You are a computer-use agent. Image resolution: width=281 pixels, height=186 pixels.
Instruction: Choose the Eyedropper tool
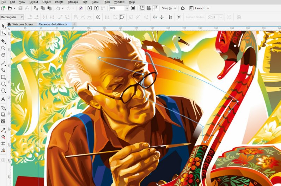click(3, 130)
